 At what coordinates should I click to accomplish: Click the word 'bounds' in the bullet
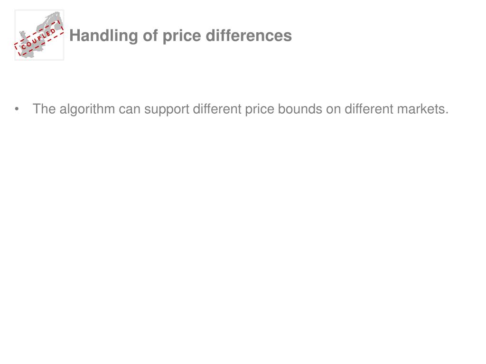point(300,109)
